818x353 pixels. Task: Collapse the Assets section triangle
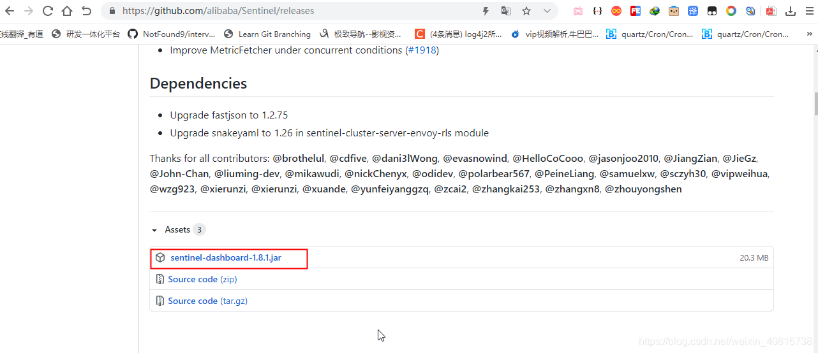tap(154, 230)
